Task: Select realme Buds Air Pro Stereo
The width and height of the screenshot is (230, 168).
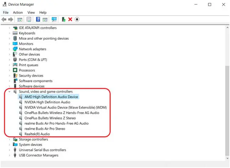Action: point(45,129)
